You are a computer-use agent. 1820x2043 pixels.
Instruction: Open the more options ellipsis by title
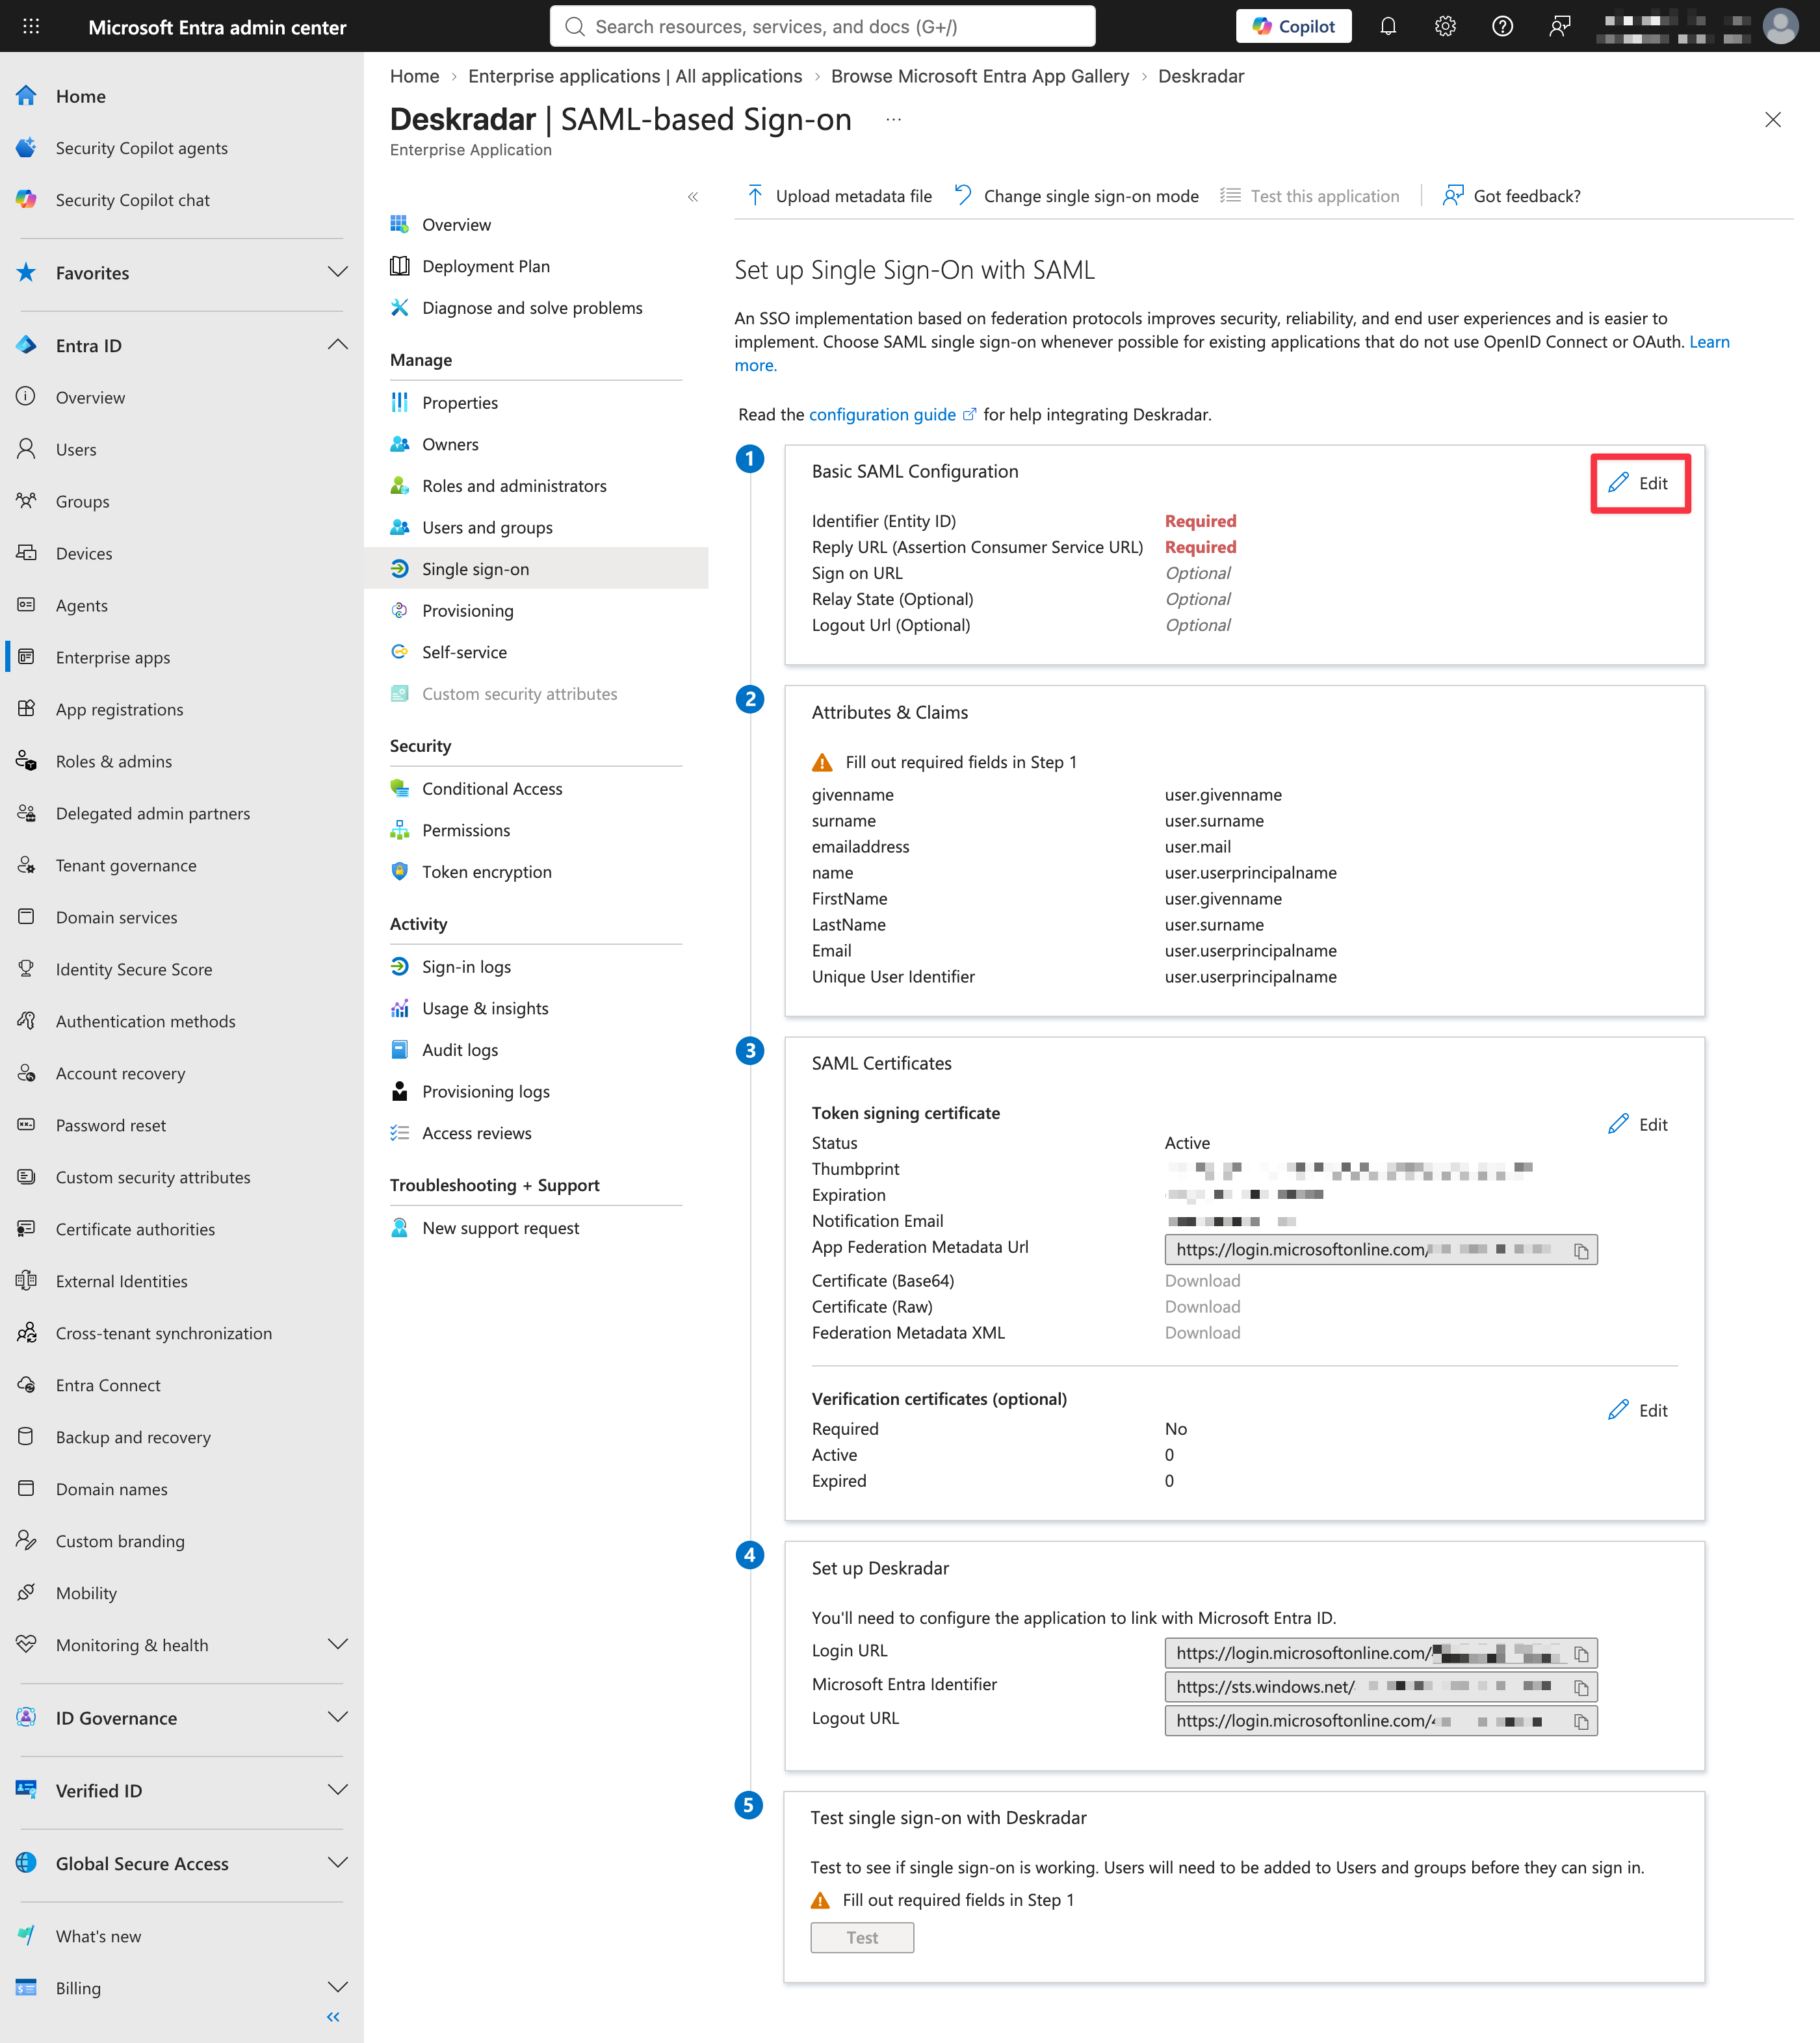pyautogui.click(x=893, y=120)
